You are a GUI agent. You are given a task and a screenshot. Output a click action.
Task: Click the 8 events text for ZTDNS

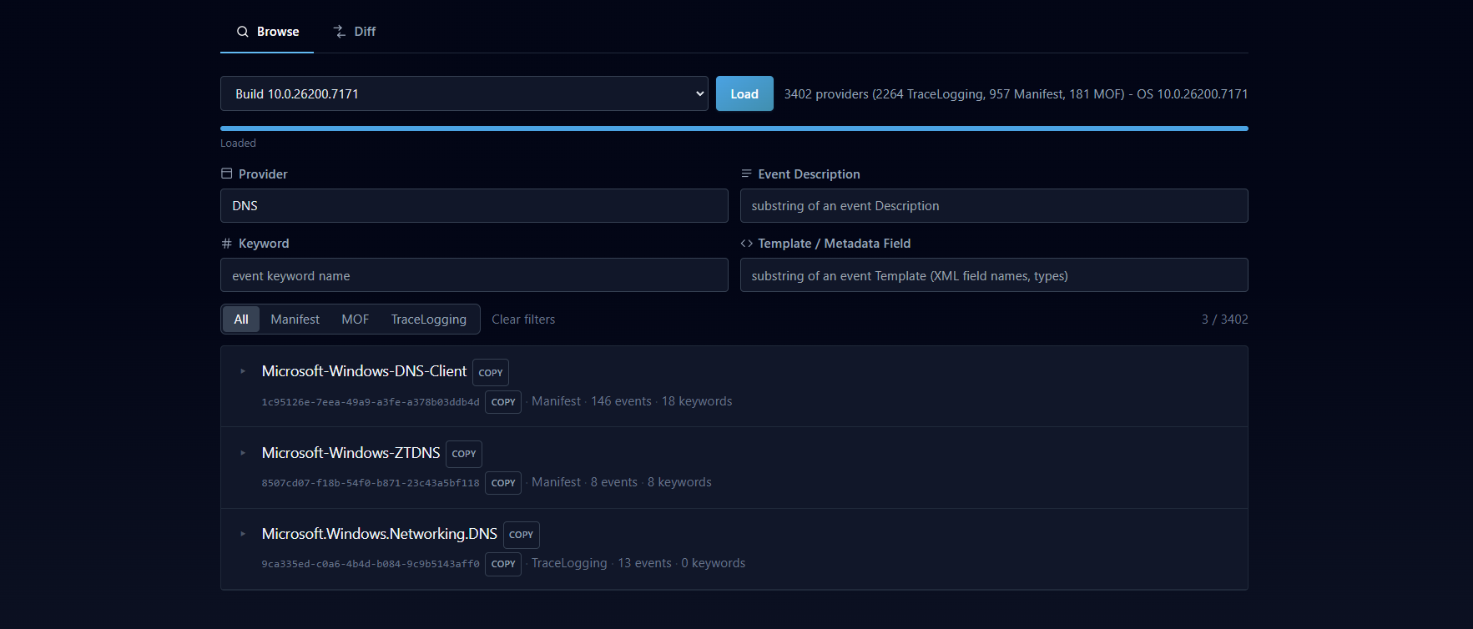[614, 482]
